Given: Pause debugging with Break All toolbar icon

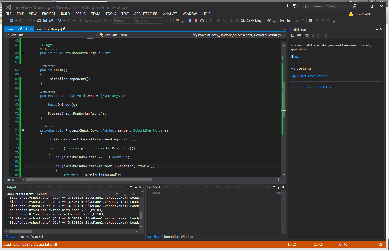Looking at the screenshot, I should [190, 21].
